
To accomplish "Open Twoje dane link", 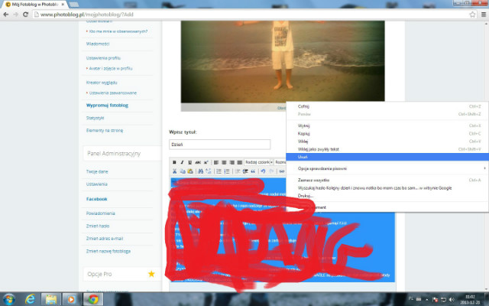I will [x=97, y=171].
